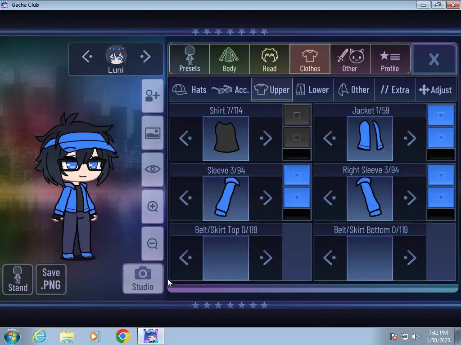This screenshot has width=461, height=345.
Task: Pick the Jacket second blue color swatch
Action: click(441, 137)
